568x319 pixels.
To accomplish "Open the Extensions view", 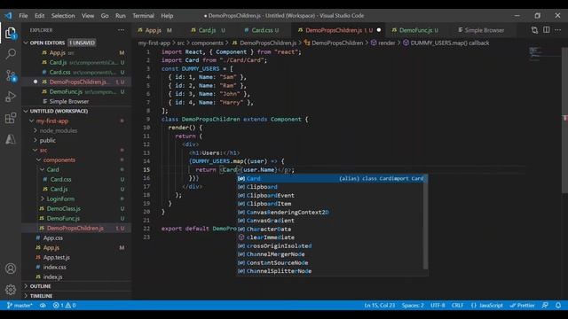I will 11,118.
